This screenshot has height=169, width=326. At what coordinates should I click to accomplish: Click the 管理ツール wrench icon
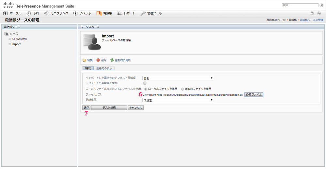coord(143,13)
